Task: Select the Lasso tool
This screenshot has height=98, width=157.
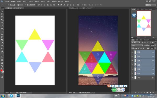Action: click(2, 17)
